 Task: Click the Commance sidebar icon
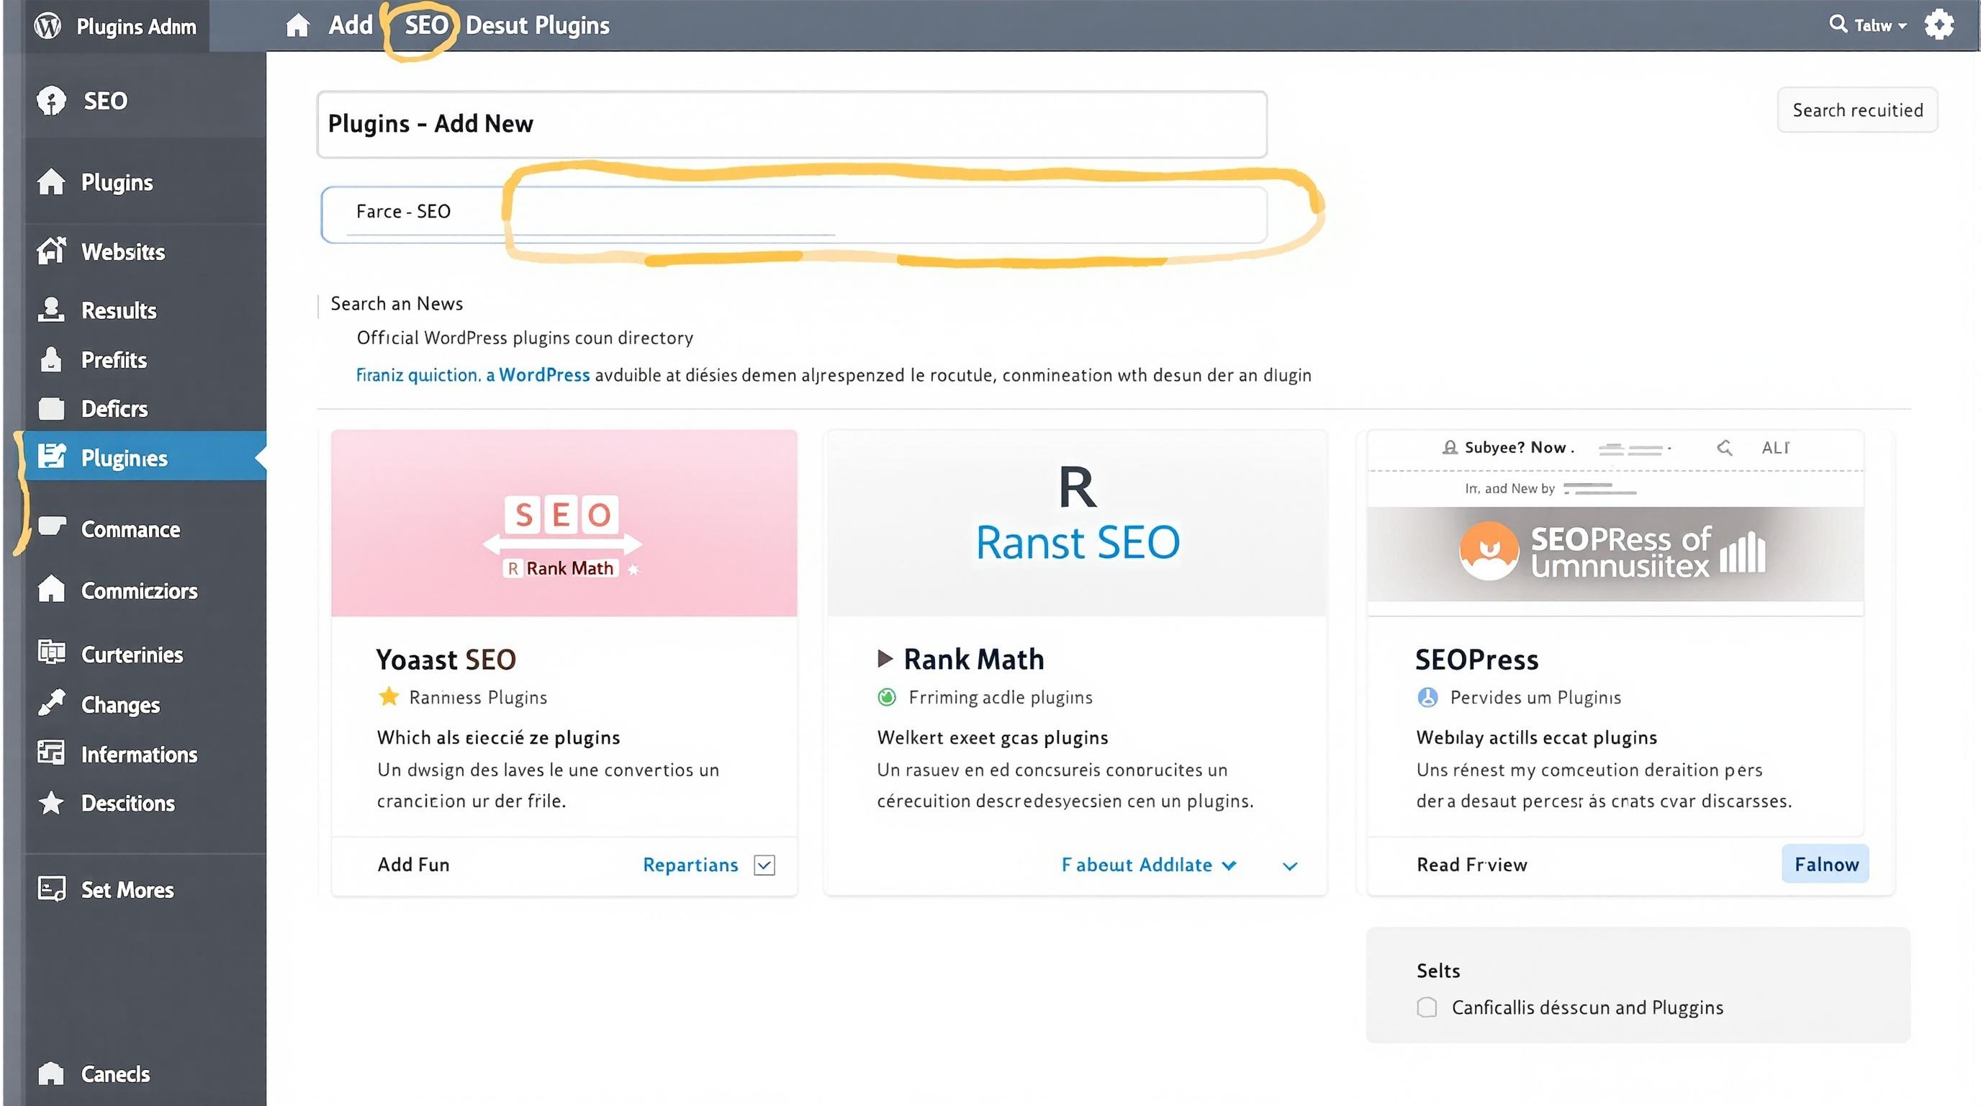(x=52, y=527)
